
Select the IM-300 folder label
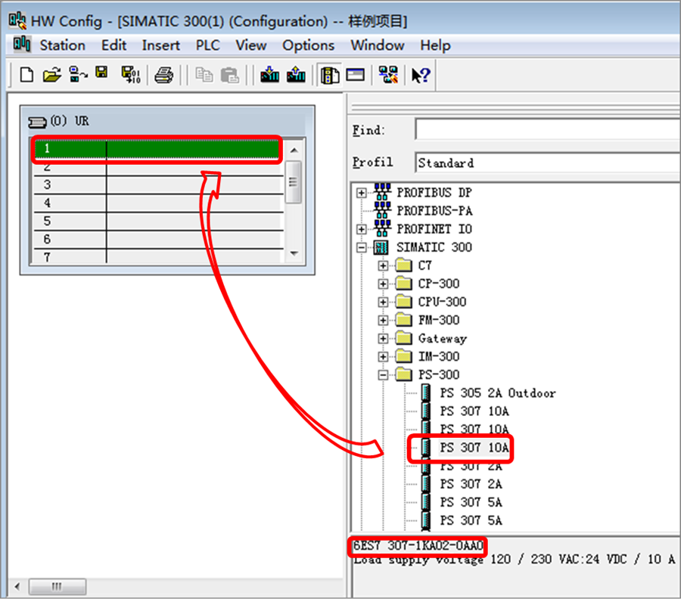pos(439,357)
